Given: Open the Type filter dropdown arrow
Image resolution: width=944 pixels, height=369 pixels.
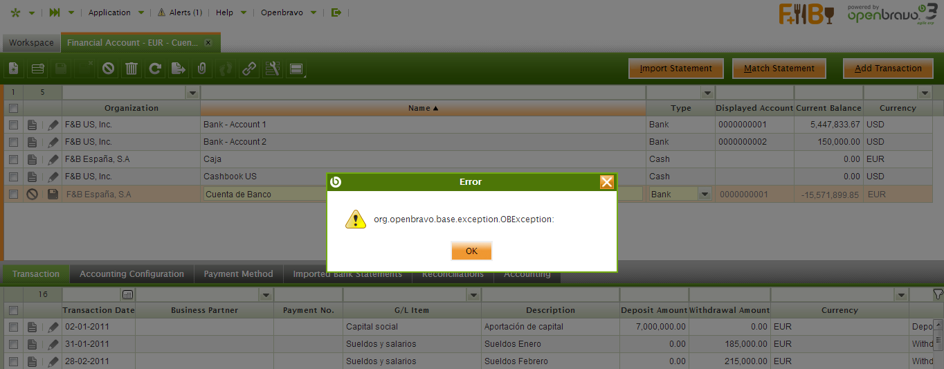Looking at the screenshot, I should click(707, 93).
